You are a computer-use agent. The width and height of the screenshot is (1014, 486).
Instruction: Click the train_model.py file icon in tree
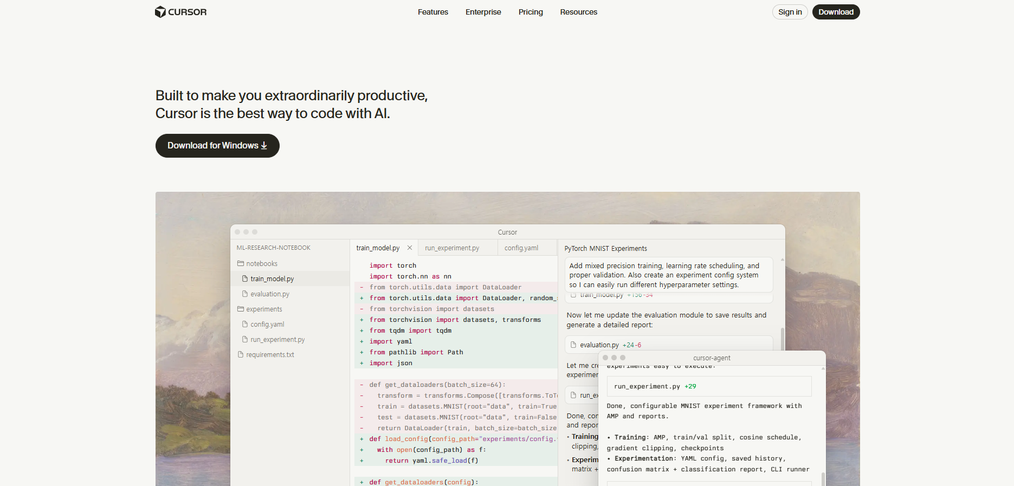[245, 278]
